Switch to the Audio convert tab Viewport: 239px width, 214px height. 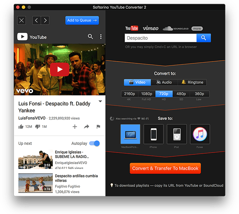(164, 82)
